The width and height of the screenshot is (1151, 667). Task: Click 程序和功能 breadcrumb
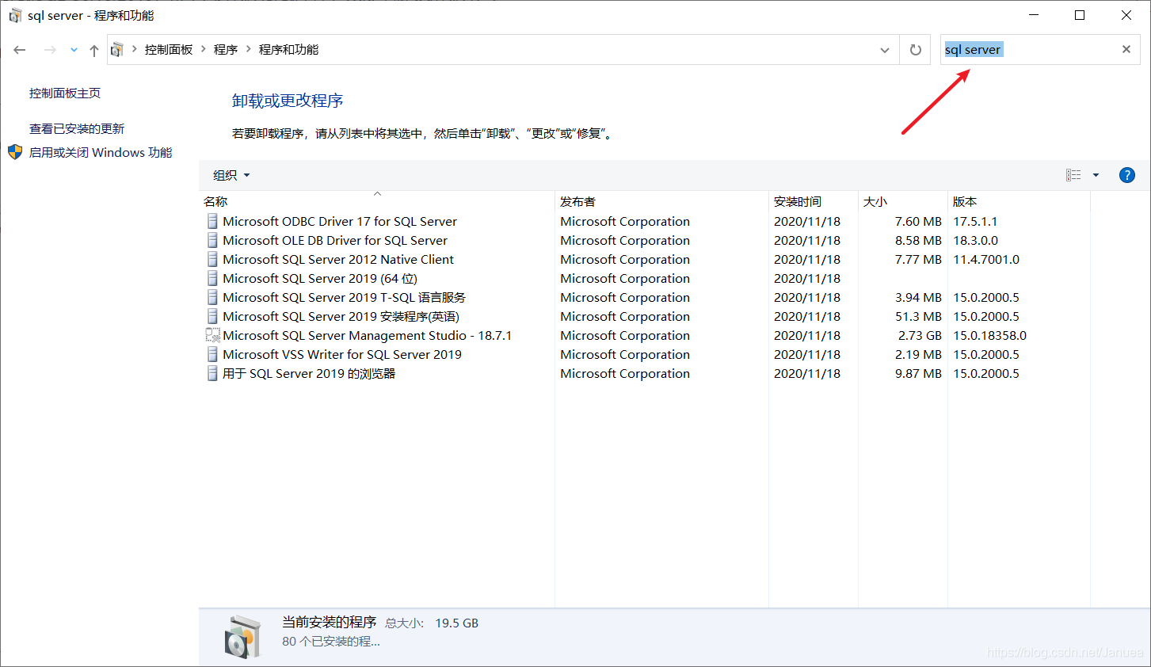[x=288, y=50]
